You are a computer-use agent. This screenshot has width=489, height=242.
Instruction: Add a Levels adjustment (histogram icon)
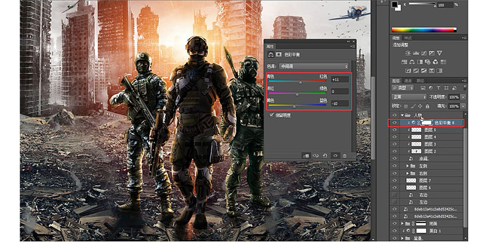[416, 53]
